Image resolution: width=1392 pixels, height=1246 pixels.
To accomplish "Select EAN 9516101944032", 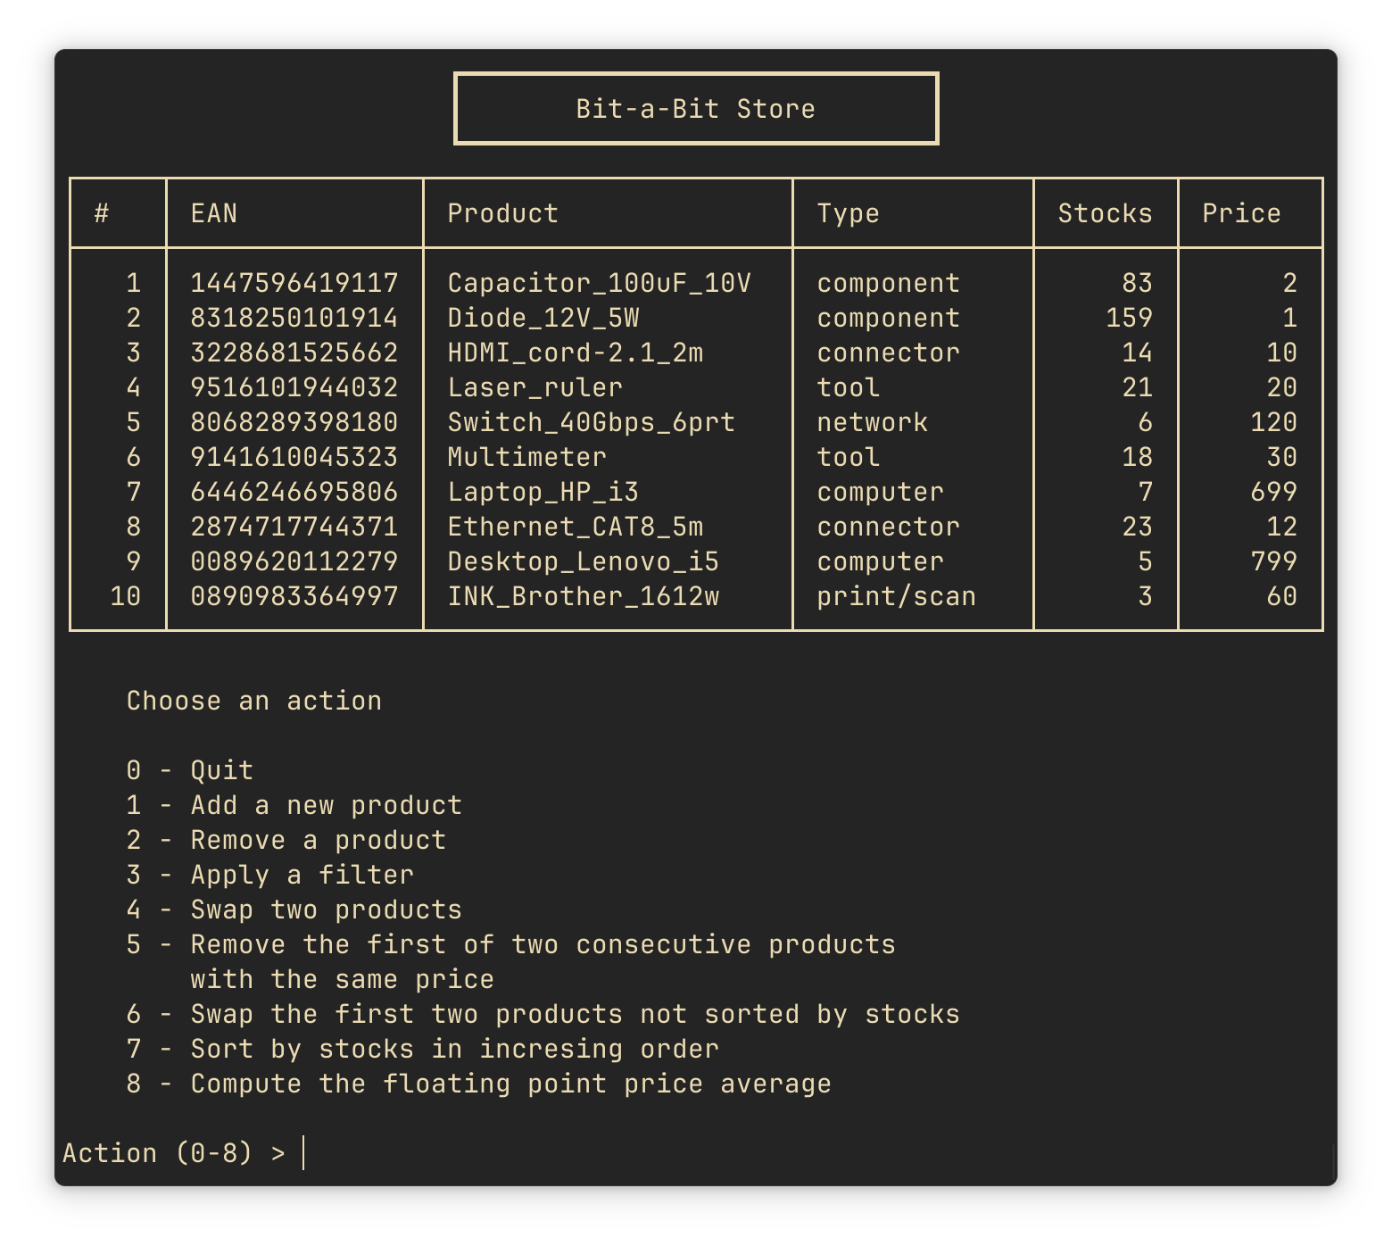I will pyautogui.click(x=294, y=387).
